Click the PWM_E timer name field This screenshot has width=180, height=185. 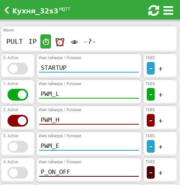click(x=89, y=146)
